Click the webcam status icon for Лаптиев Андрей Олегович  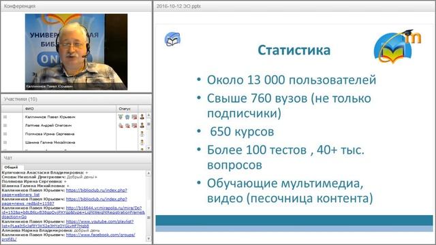click(127, 125)
